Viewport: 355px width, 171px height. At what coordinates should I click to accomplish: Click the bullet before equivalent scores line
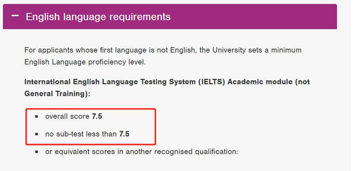(37, 152)
